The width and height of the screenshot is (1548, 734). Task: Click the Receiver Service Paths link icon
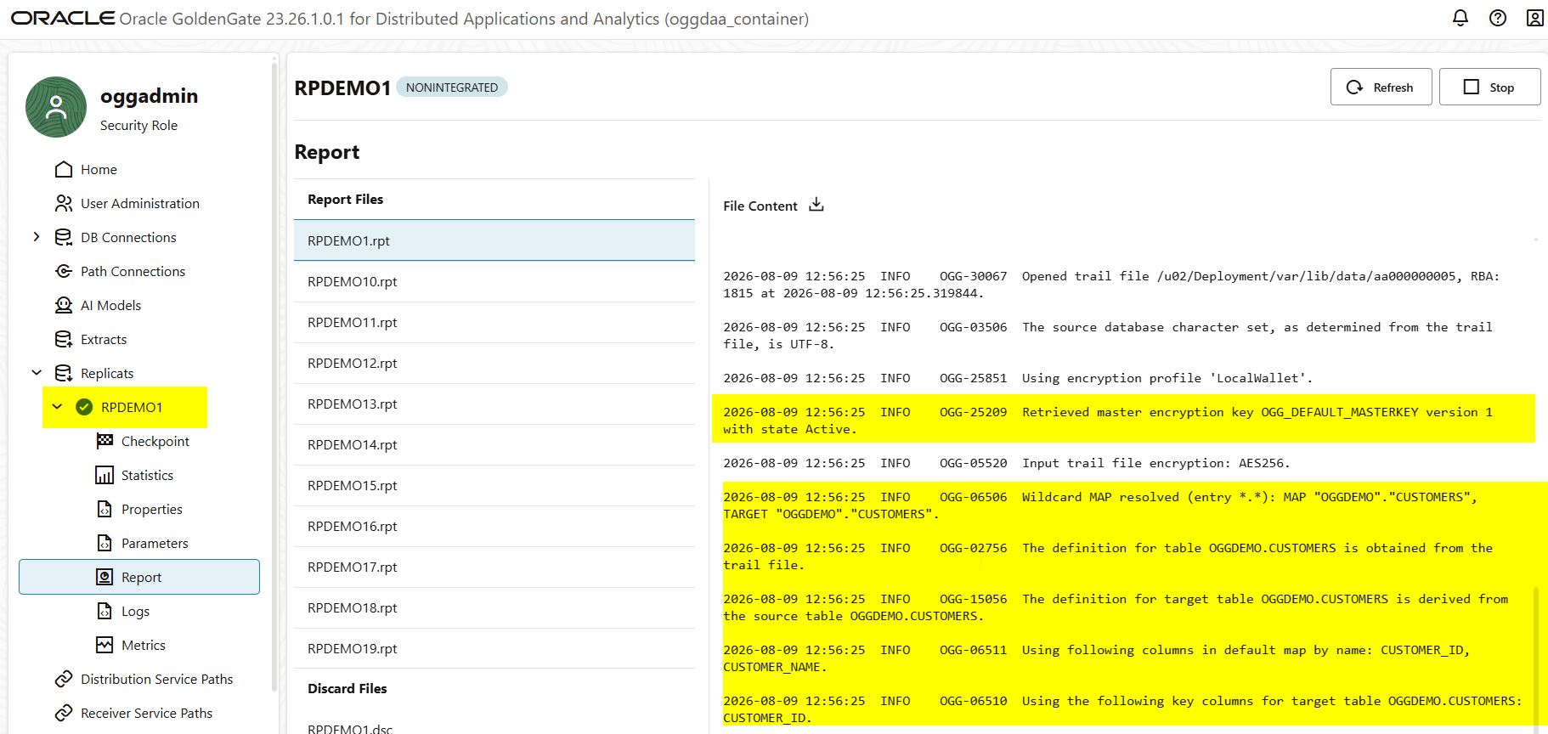point(64,713)
